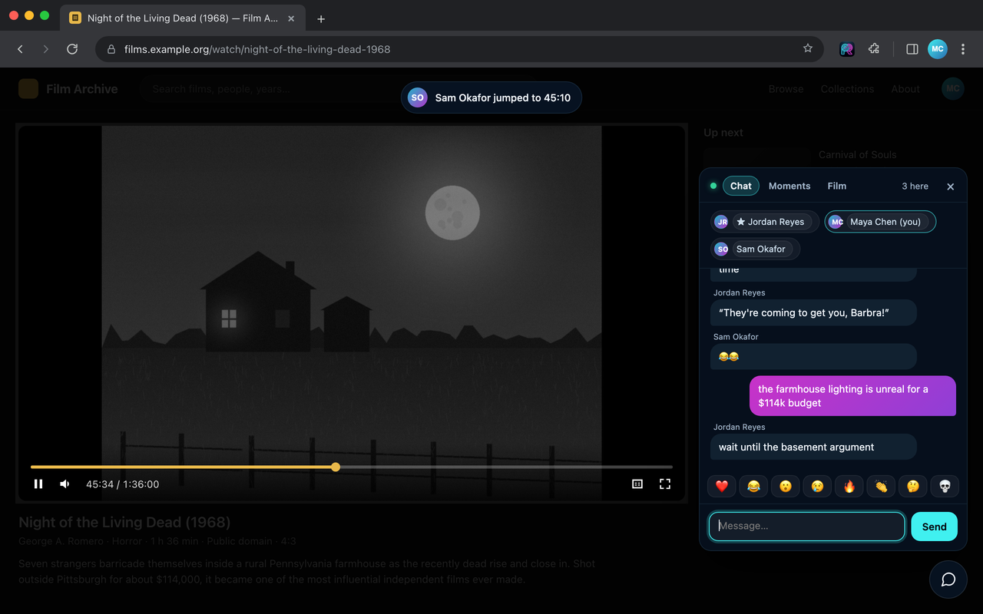Open the colorful extension icon in toolbar
This screenshot has height=614, width=983.
tap(847, 49)
